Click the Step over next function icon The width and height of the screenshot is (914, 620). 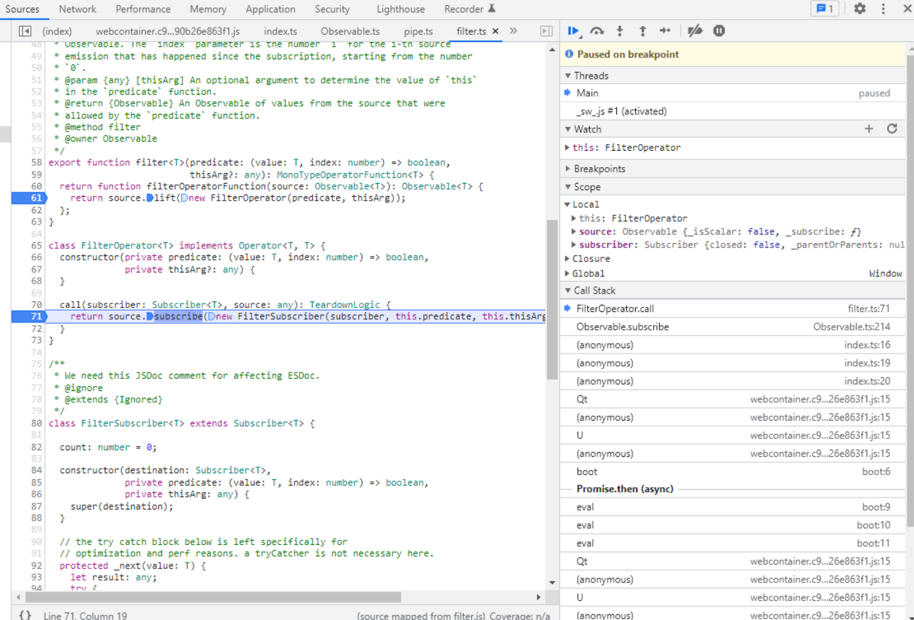click(x=597, y=31)
